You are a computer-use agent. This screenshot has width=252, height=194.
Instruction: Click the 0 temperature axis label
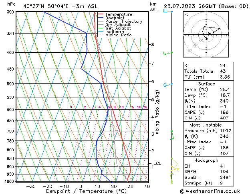[81, 186]
